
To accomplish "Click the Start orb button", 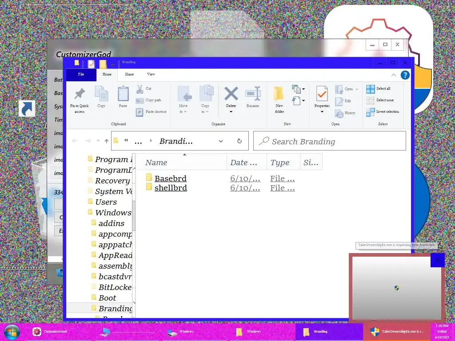I will tap(12, 332).
